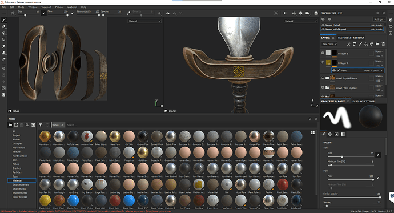Open the Brush properties tab icon

coord(324,134)
